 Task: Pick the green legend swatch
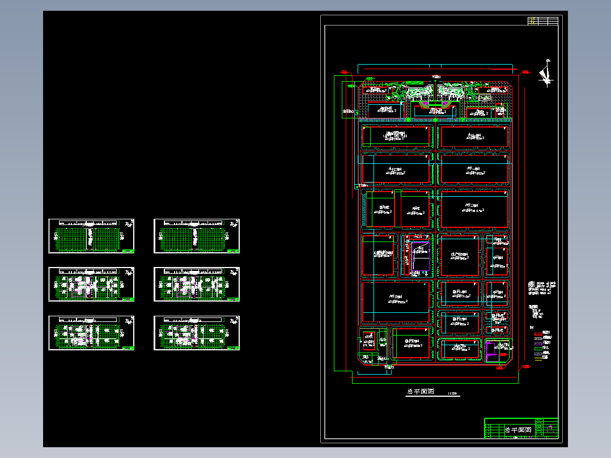click(538, 349)
